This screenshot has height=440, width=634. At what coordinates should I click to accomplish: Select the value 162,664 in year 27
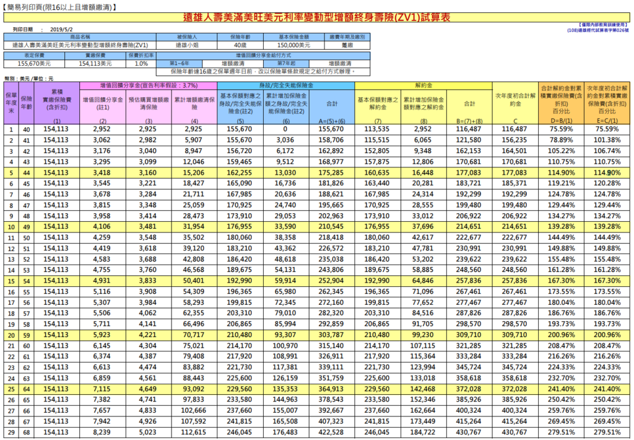423,410
